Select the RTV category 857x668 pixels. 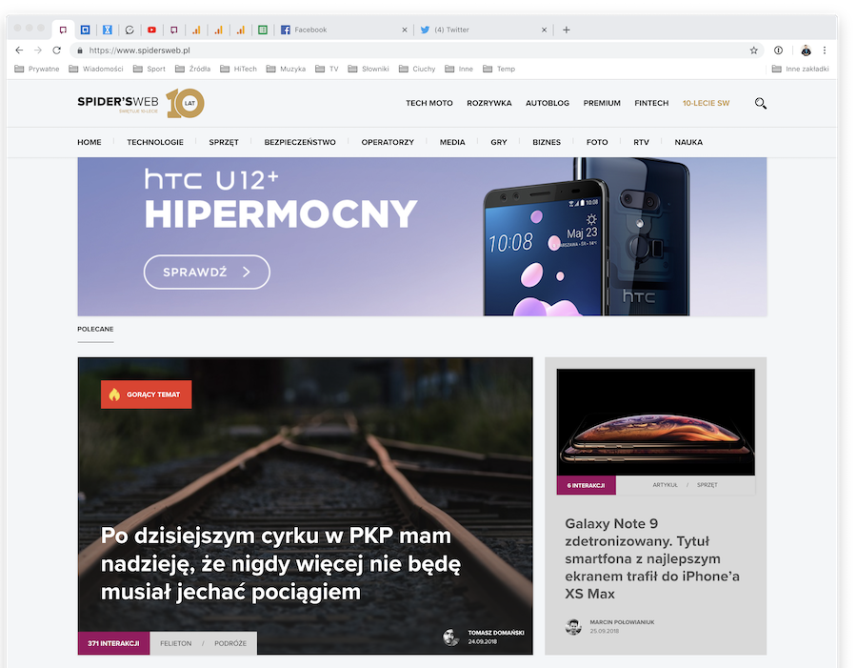tap(641, 142)
